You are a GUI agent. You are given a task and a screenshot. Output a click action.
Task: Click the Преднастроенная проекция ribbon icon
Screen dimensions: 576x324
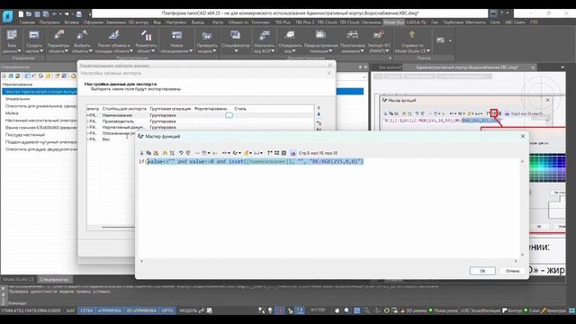tap(320, 35)
